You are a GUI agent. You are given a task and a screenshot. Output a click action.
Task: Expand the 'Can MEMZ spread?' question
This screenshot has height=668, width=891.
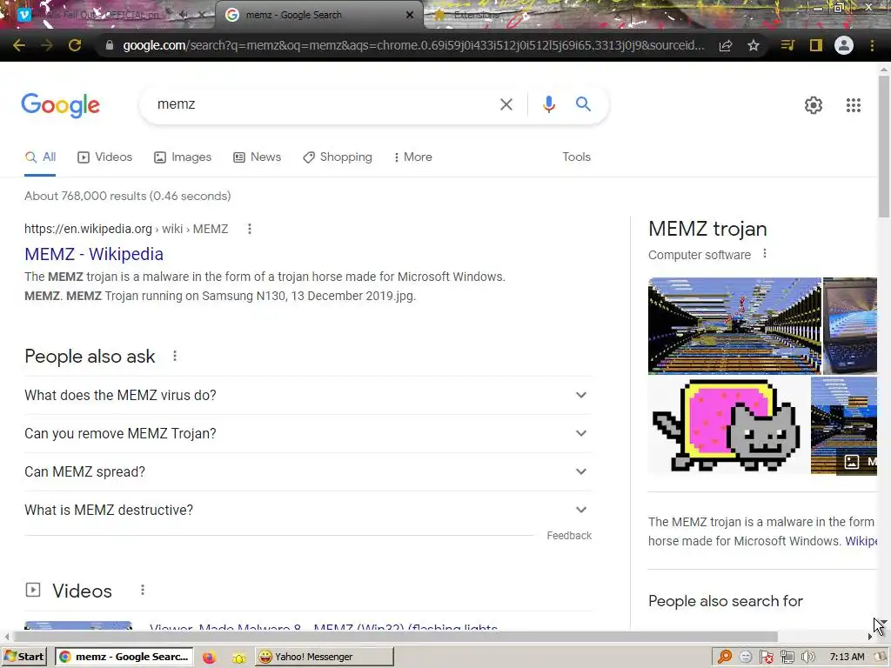tap(308, 471)
